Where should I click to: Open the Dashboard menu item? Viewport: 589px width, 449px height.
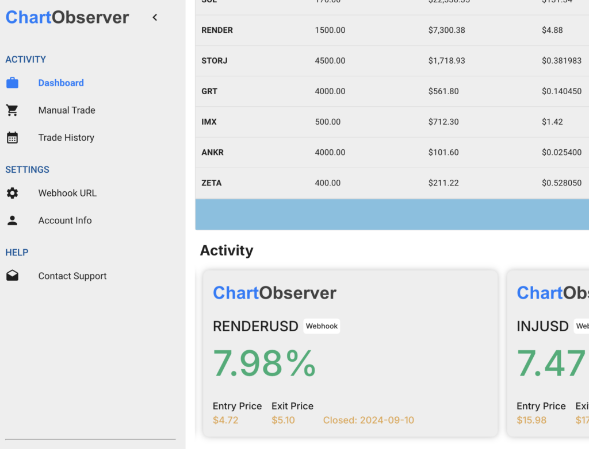61,83
